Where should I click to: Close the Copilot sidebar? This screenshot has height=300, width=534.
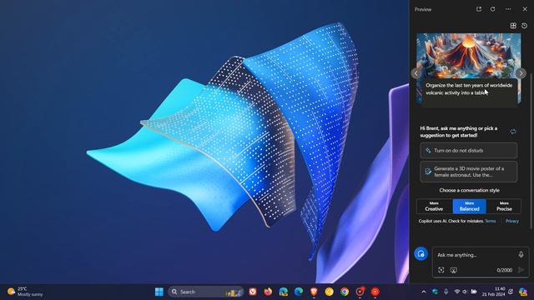(525, 9)
